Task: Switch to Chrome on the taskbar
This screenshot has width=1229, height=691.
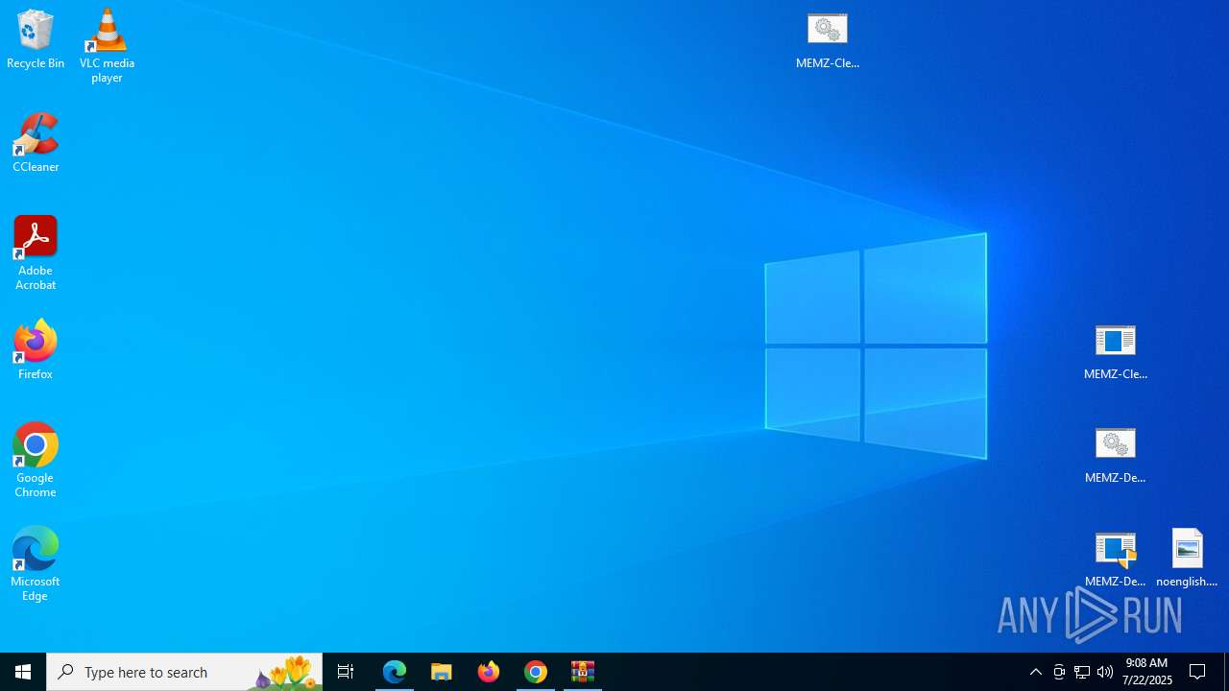Action: tap(536, 672)
